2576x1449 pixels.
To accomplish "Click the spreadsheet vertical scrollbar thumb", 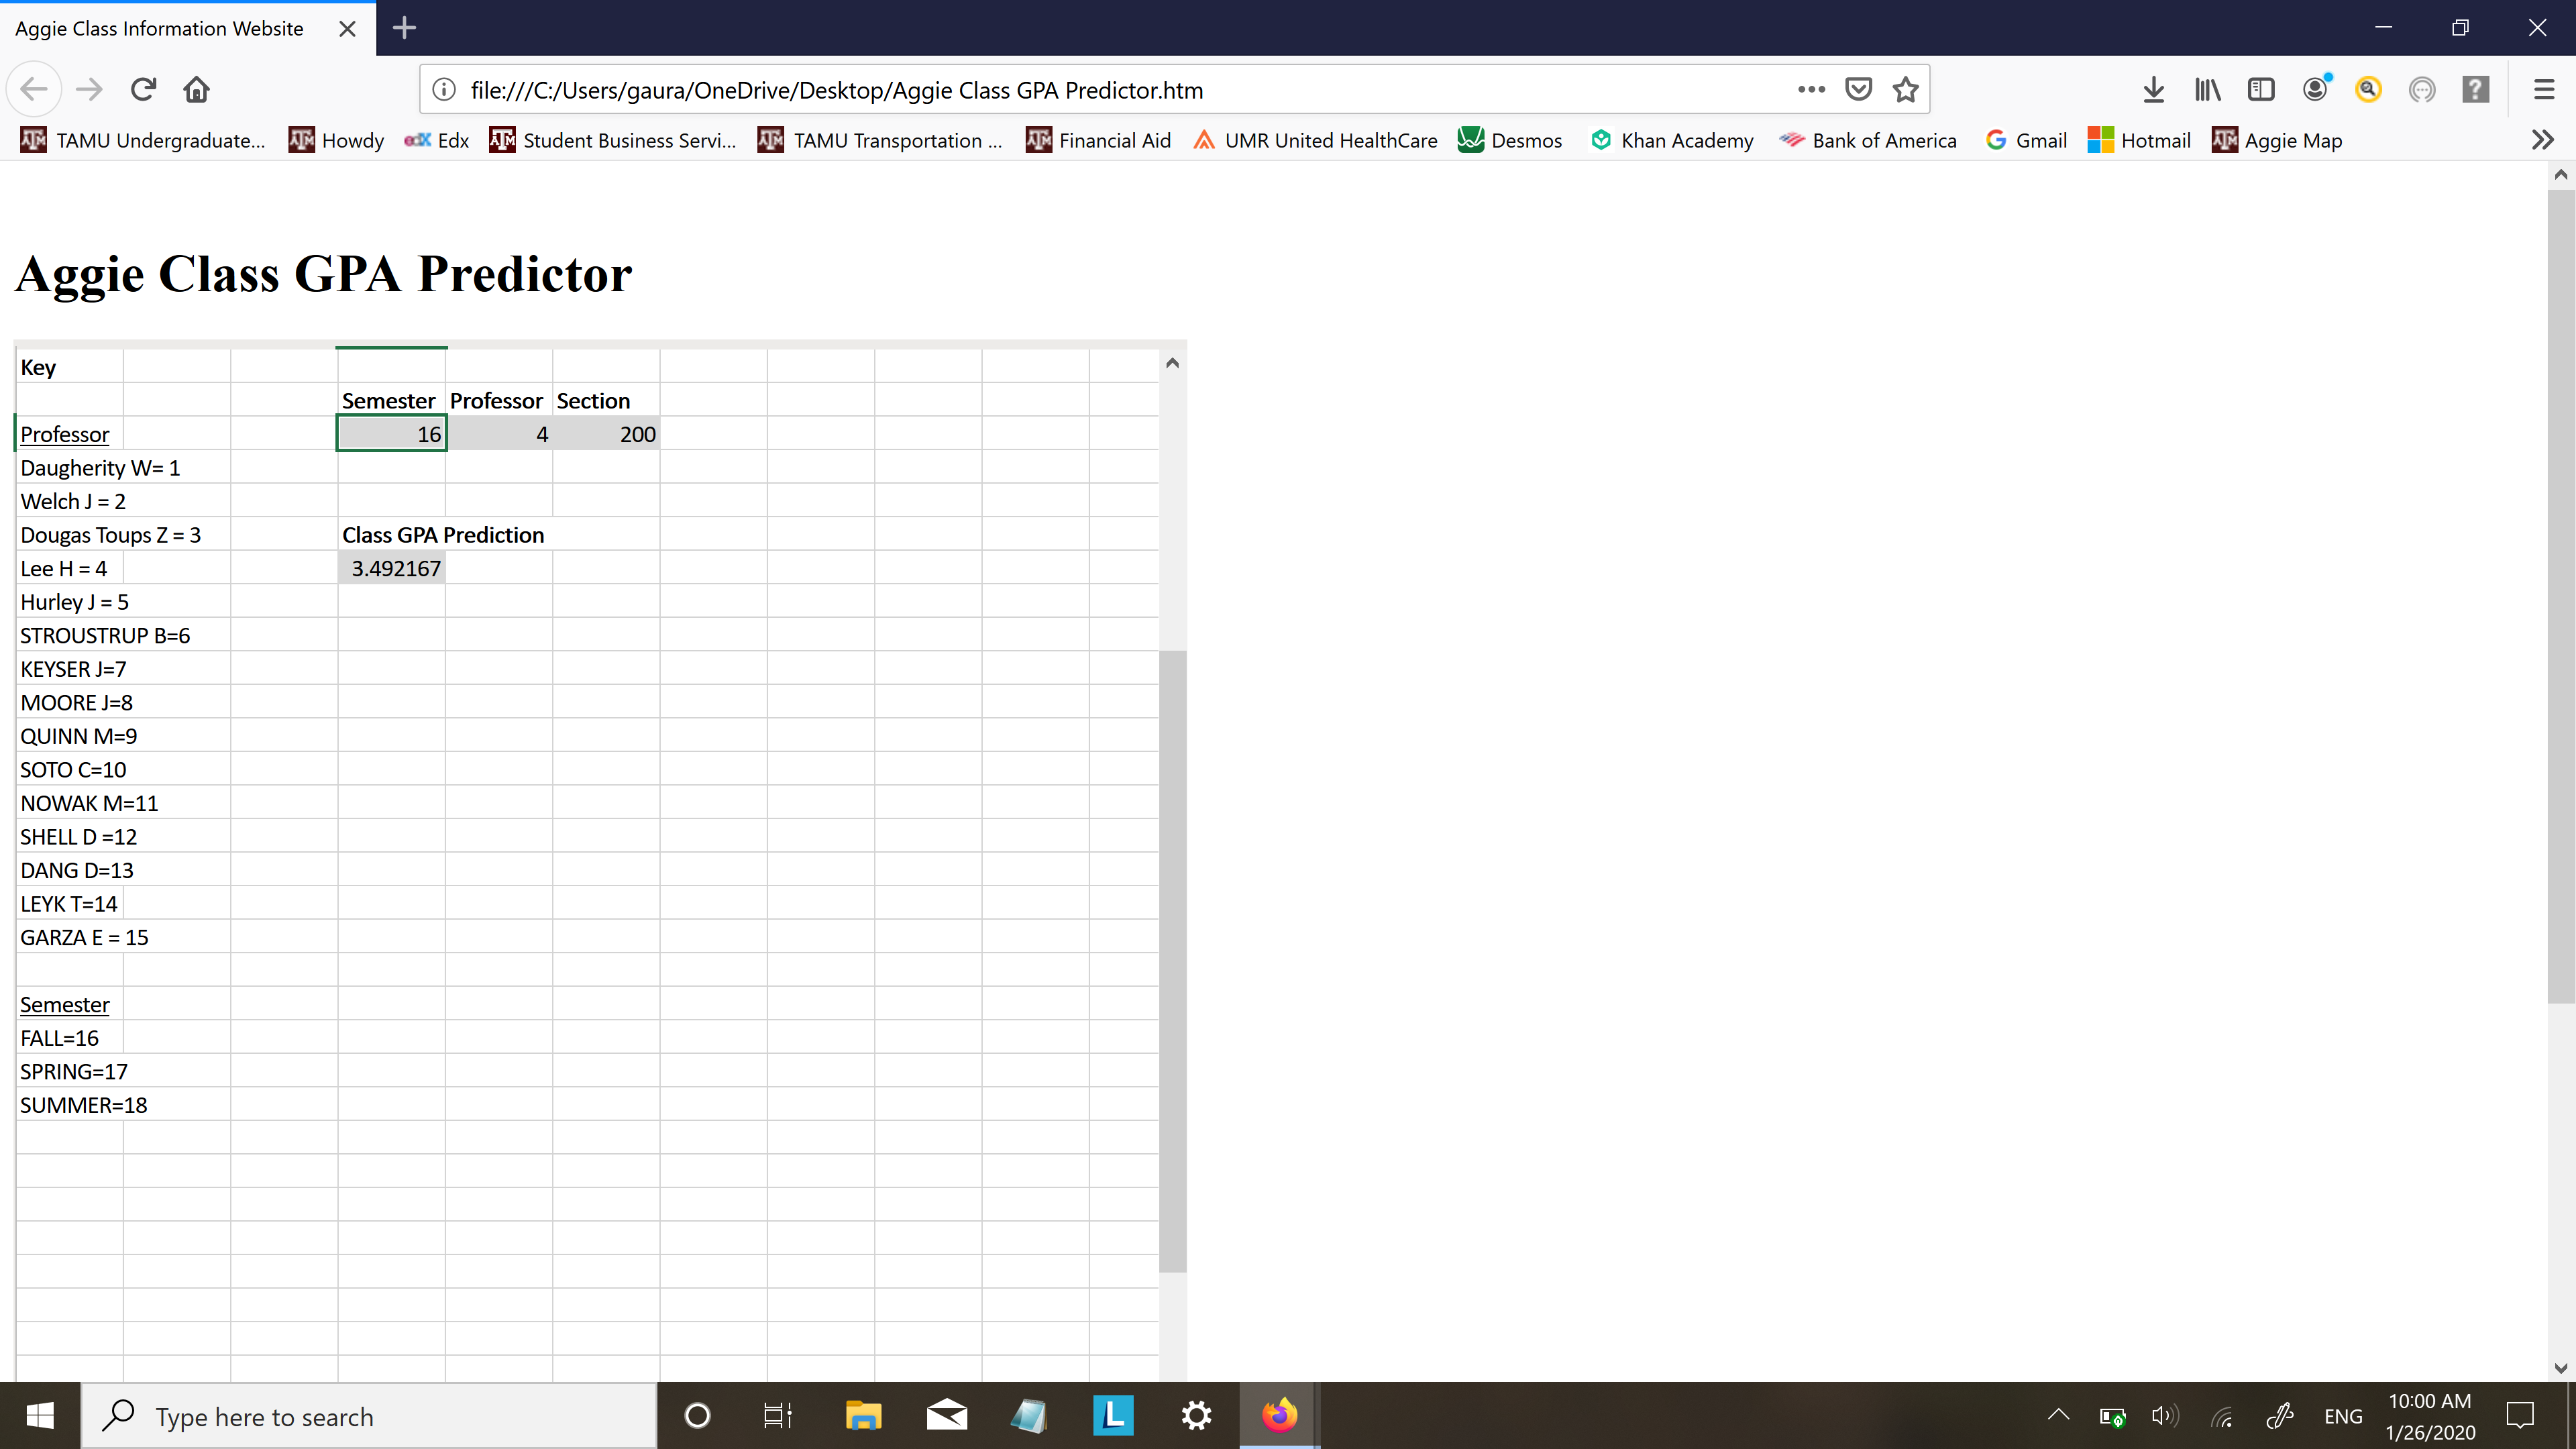I will point(1172,960).
